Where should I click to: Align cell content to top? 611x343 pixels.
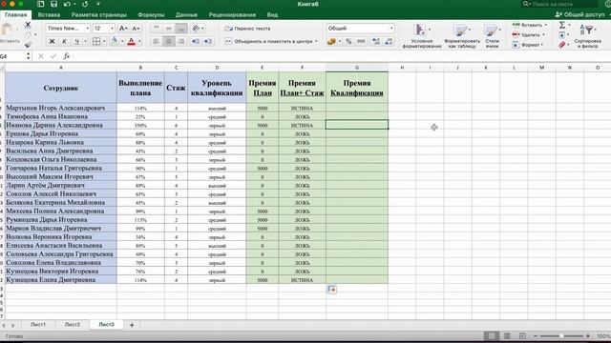coord(157,29)
